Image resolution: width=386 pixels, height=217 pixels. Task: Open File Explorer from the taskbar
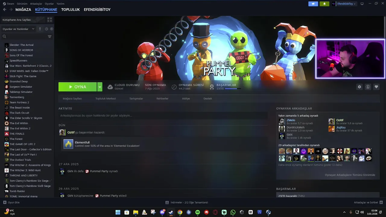pos(136,212)
